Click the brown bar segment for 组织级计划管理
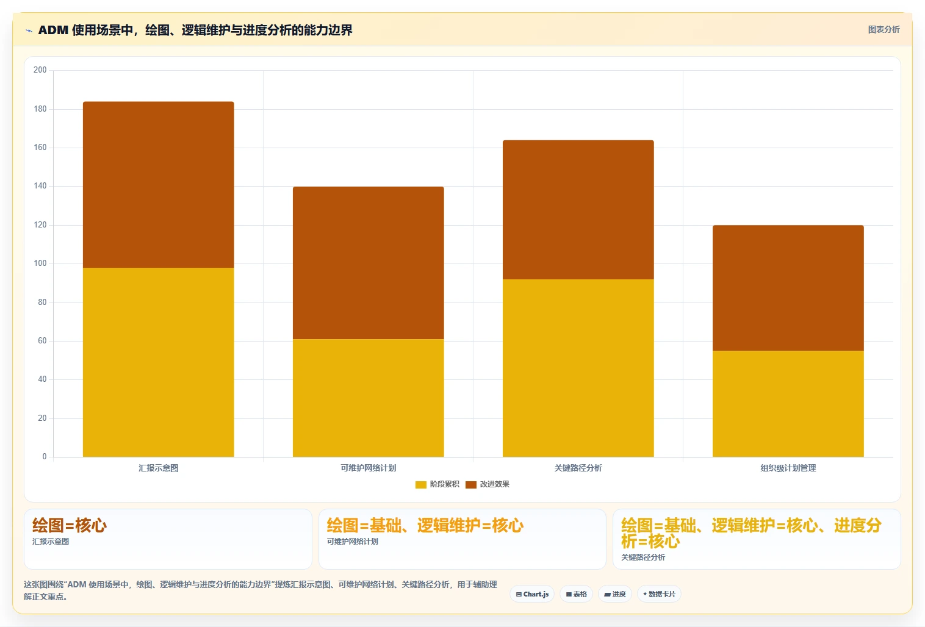Viewport: 925px width, 627px height. click(x=788, y=288)
